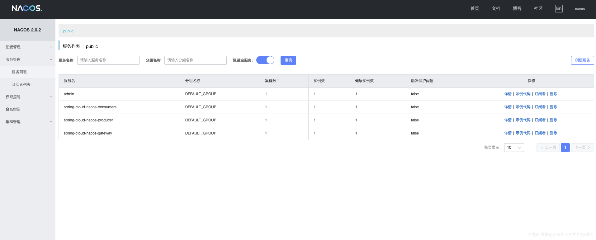
Task: Open 订阅者列表 in the sidebar
Action: click(28, 84)
